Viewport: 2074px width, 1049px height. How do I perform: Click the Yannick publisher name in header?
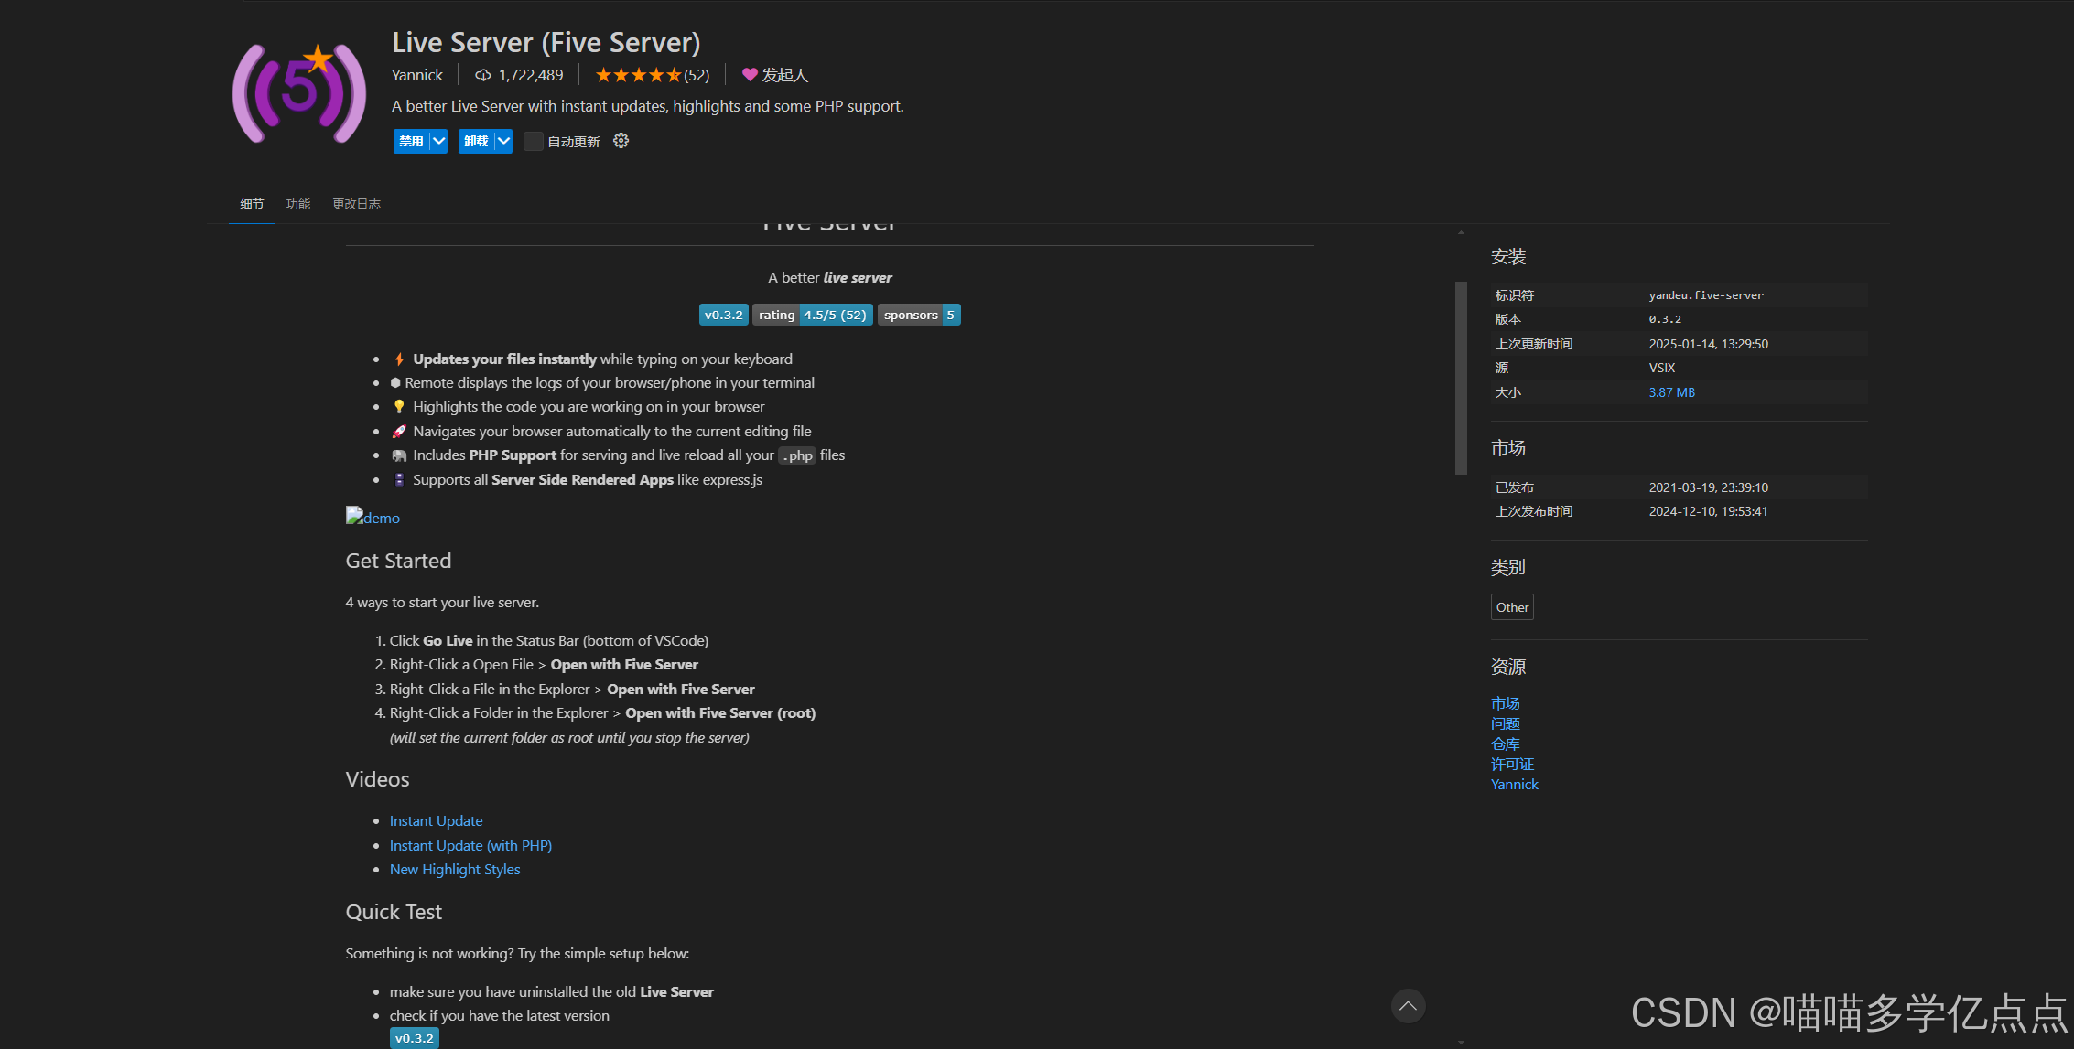(417, 75)
